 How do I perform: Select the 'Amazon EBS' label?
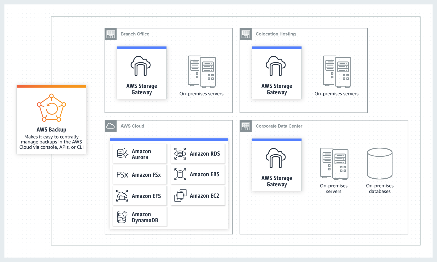pos(205,174)
